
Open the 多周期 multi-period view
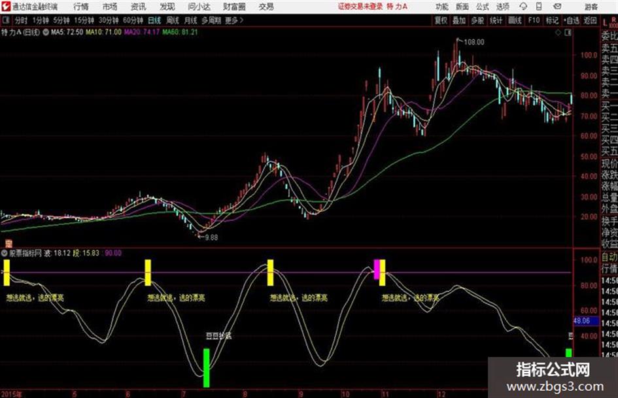[211, 20]
